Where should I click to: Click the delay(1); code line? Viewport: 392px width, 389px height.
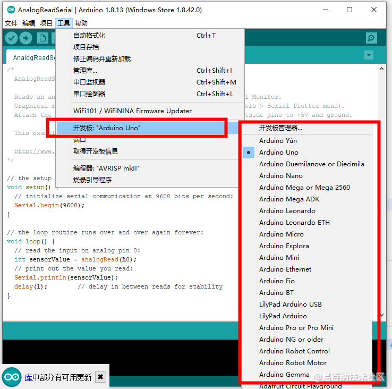pyautogui.click(x=30, y=286)
